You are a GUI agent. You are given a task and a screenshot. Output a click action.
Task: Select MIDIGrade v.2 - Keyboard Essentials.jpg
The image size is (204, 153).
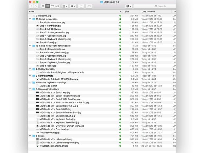60,122
